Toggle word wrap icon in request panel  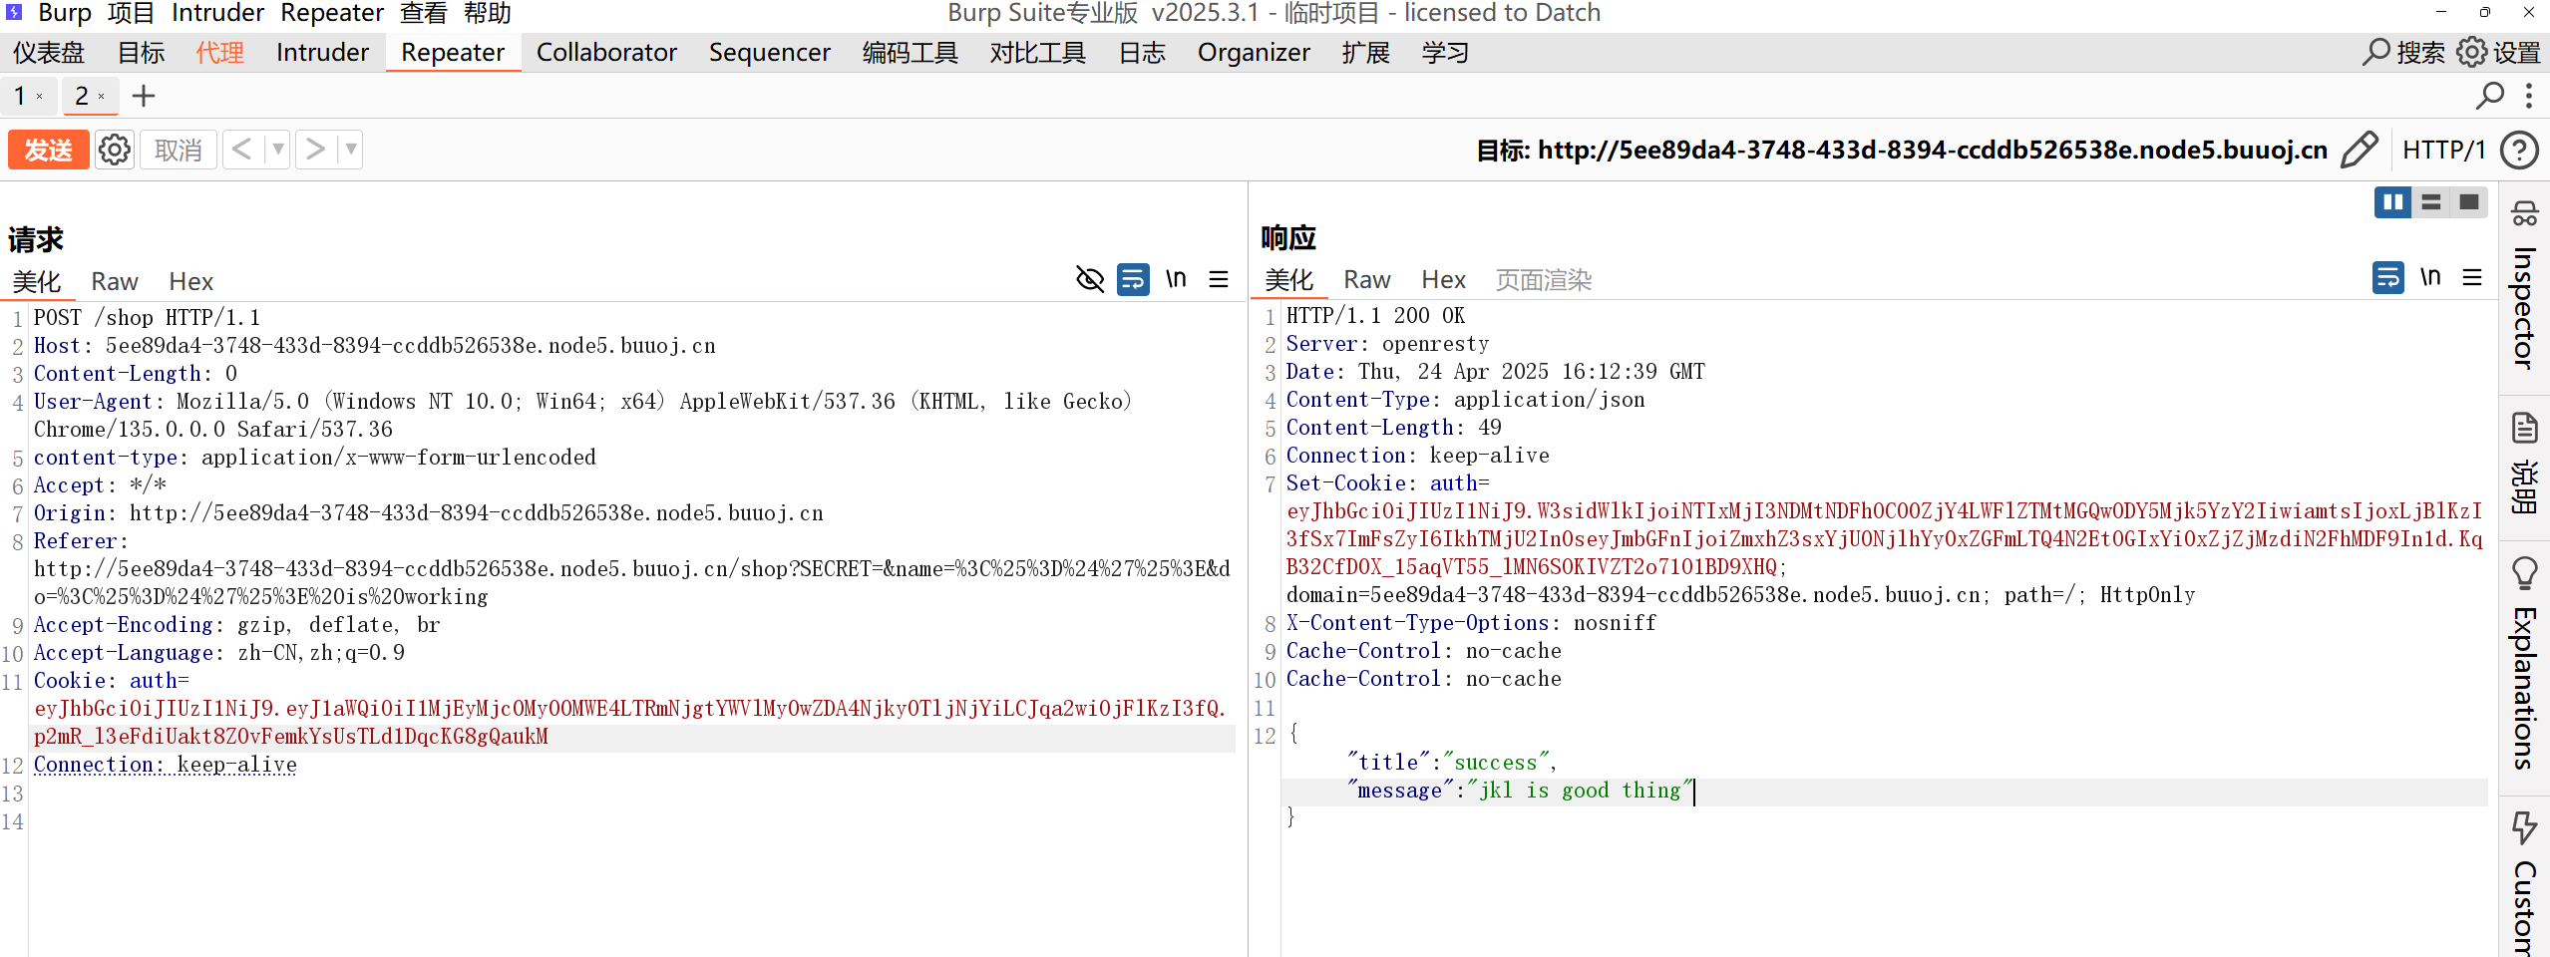(1133, 279)
